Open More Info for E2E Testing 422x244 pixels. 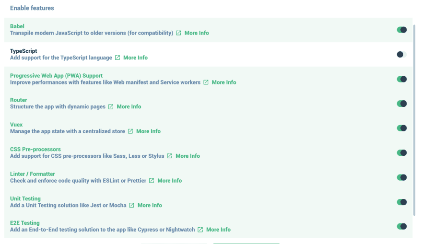pos(218,230)
